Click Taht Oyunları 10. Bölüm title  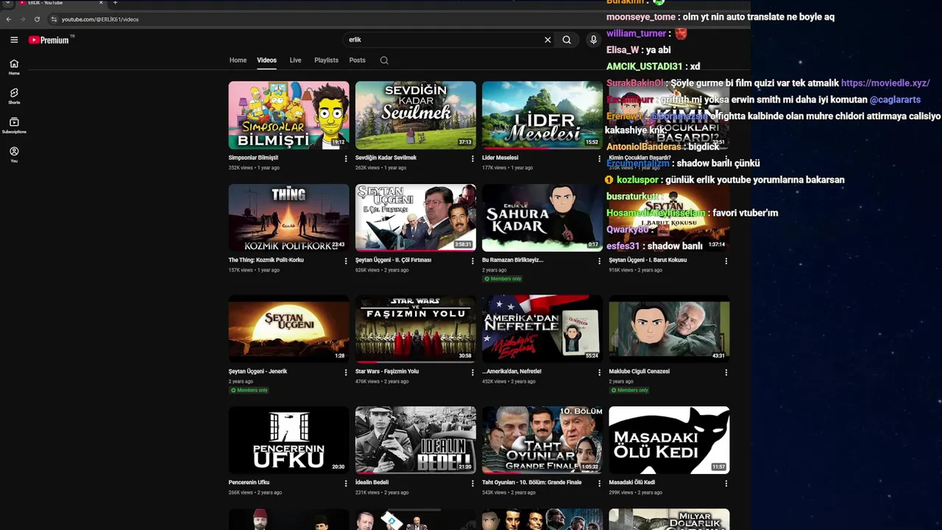[x=531, y=483]
